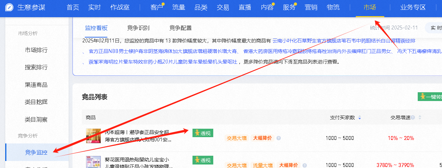This screenshot has width=442, height=168.
Task: Click the green 一键转 button
Action: pos(430,97)
